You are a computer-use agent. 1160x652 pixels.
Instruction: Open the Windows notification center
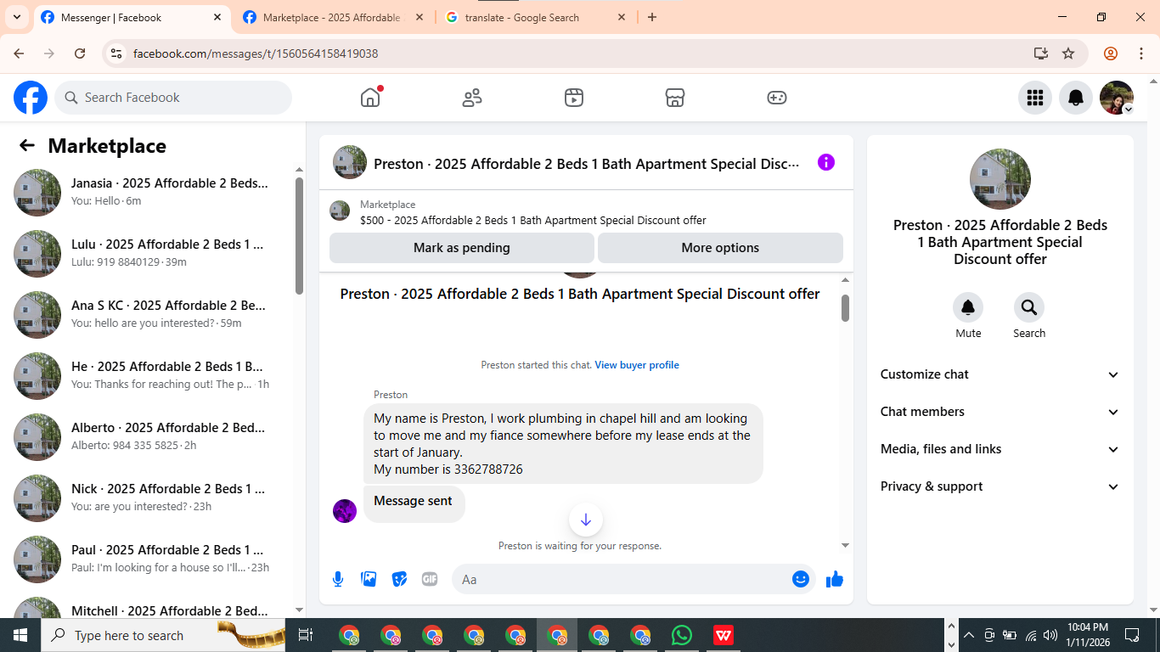1132,635
